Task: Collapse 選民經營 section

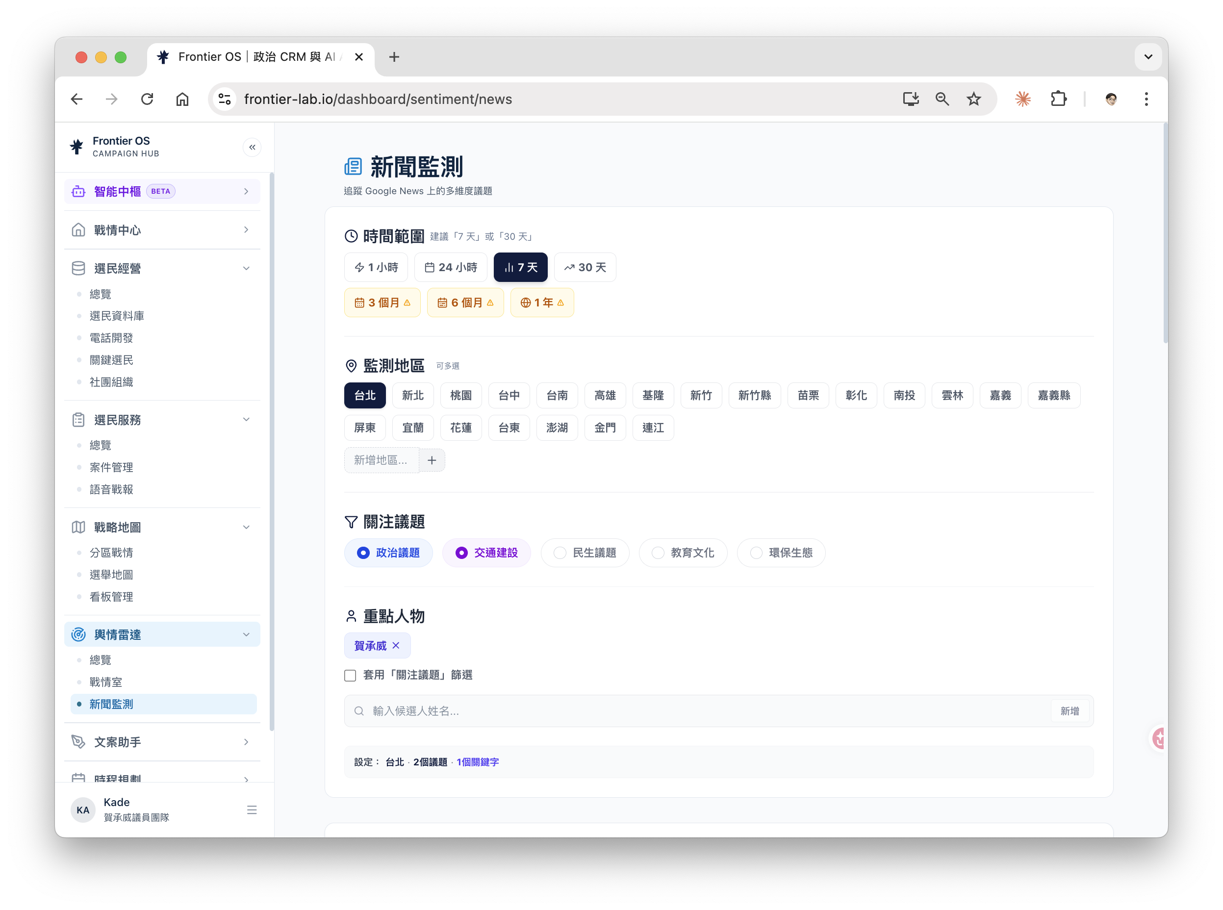Action: pos(162,268)
